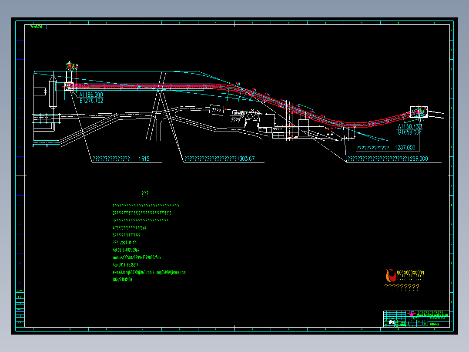Select the 1293.50 elevation text
Image resolution: width=469 pixels, height=352 pixels.
coord(255,111)
